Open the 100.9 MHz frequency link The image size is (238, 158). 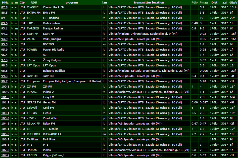5,92
